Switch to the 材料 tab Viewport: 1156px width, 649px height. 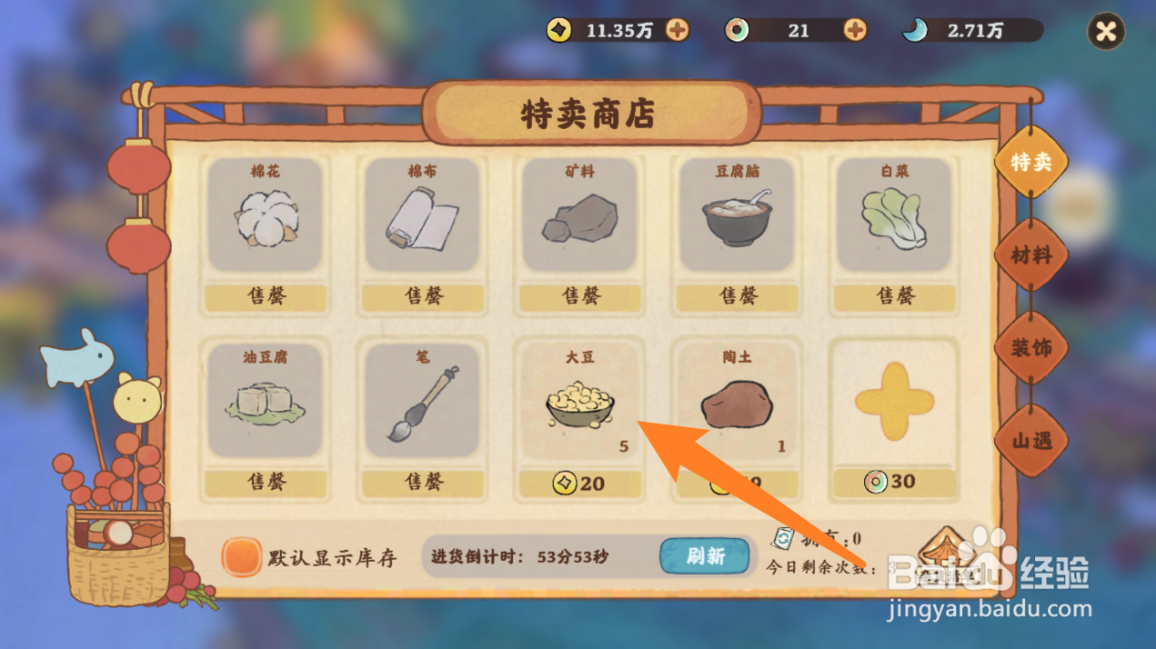pyautogui.click(x=1030, y=255)
